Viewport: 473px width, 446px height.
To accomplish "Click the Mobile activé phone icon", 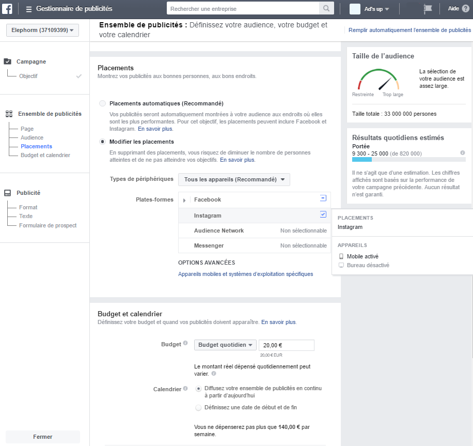I will click(x=341, y=256).
